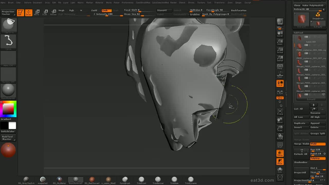This screenshot has width=329, height=185.
Task: Toggle Solo mode
Action: click(280, 170)
